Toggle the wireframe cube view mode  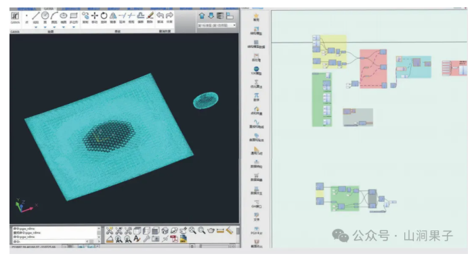pyautogui.click(x=137, y=230)
